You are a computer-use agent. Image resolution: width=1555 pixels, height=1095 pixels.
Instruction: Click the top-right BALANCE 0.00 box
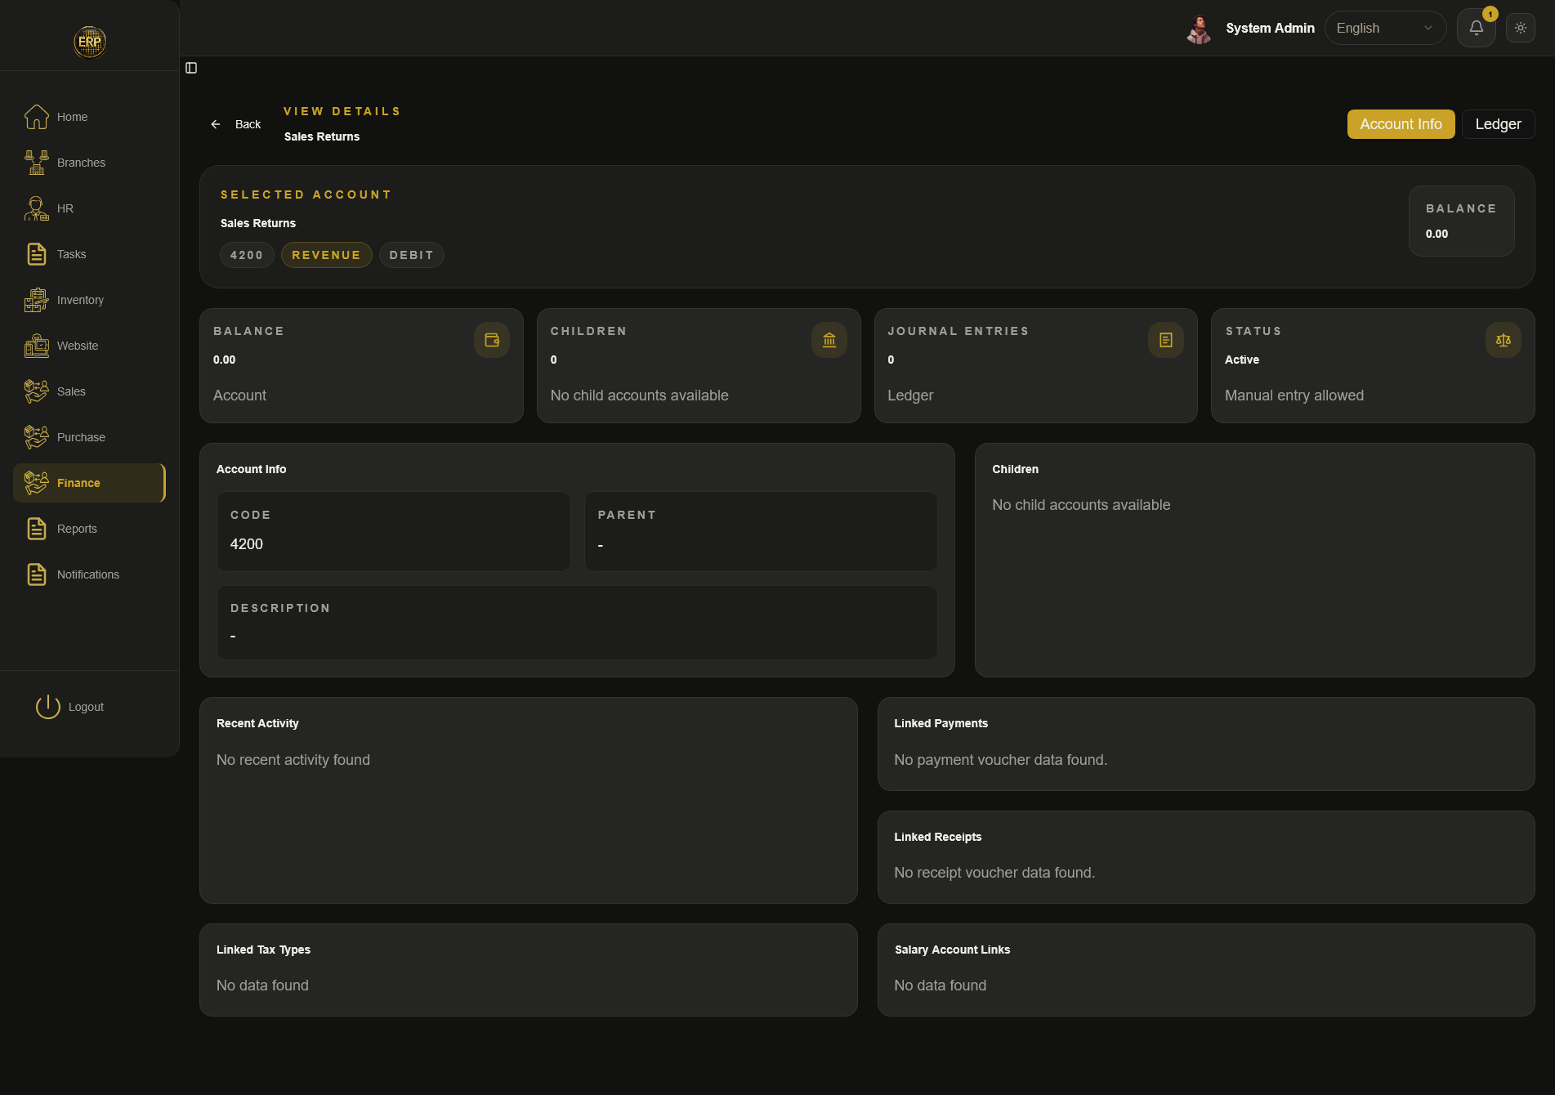[1461, 221]
